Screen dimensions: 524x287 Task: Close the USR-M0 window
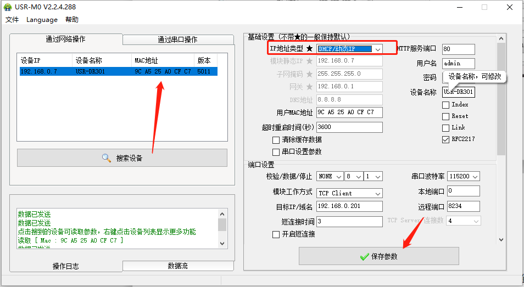point(510,7)
